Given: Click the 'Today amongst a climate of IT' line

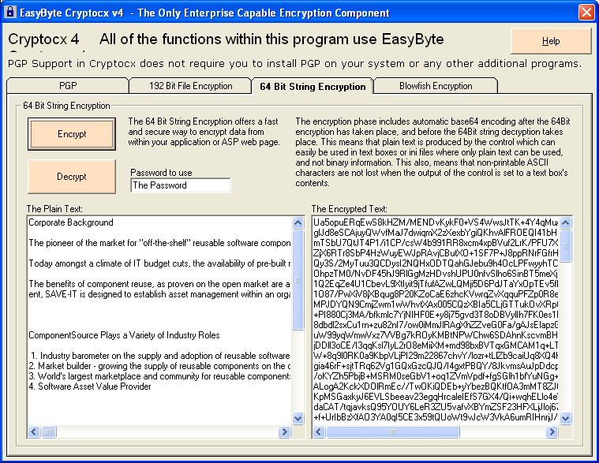Looking at the screenshot, I should tap(159, 263).
